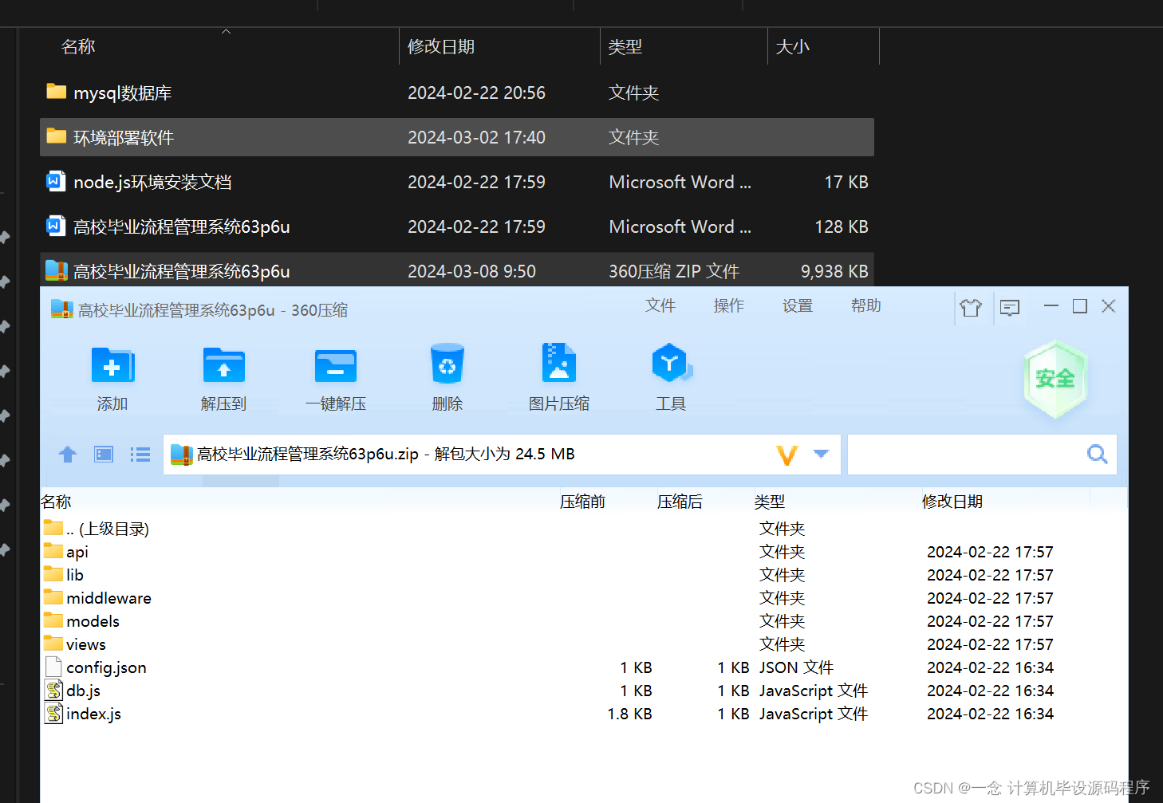Toggle 名称 column sort order in Explorer
This screenshot has width=1163, height=803.
coord(77,46)
